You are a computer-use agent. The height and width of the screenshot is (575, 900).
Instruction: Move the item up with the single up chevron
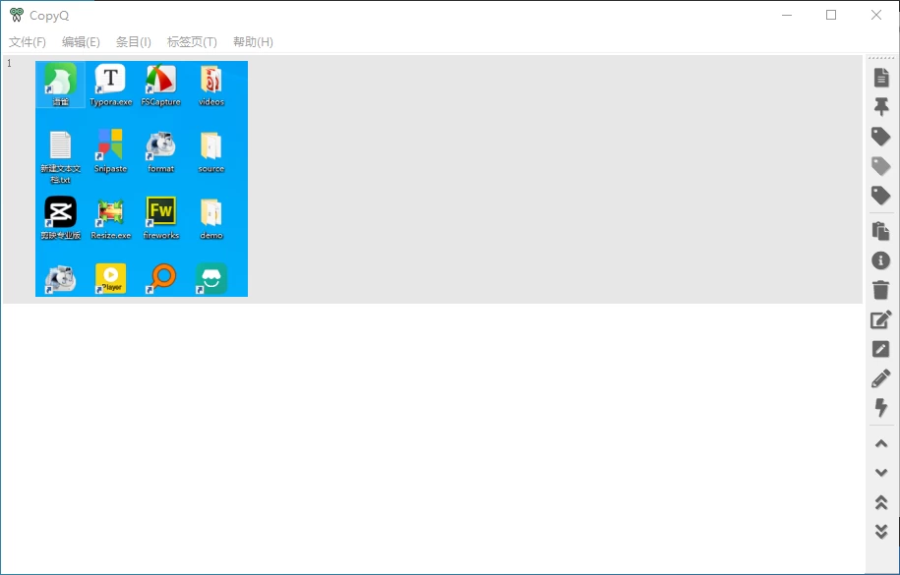pos(881,443)
